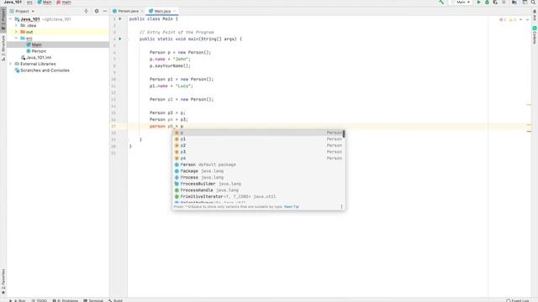Click the locate file crosshair icon in Project panel
This screenshot has height=302, width=538.
click(86, 11)
